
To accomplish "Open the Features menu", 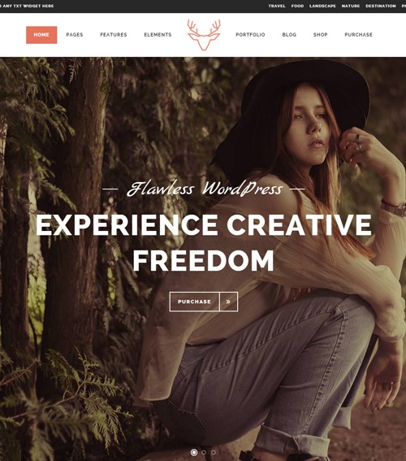I will coord(114,35).
